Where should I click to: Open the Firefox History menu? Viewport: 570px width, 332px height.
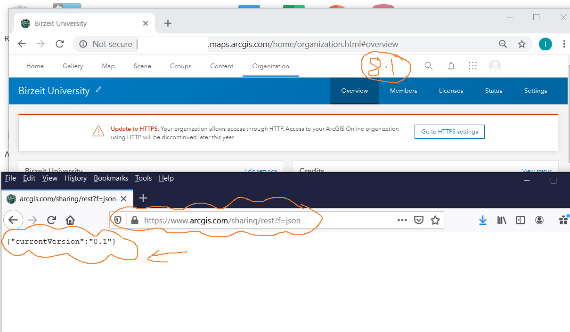click(x=76, y=178)
